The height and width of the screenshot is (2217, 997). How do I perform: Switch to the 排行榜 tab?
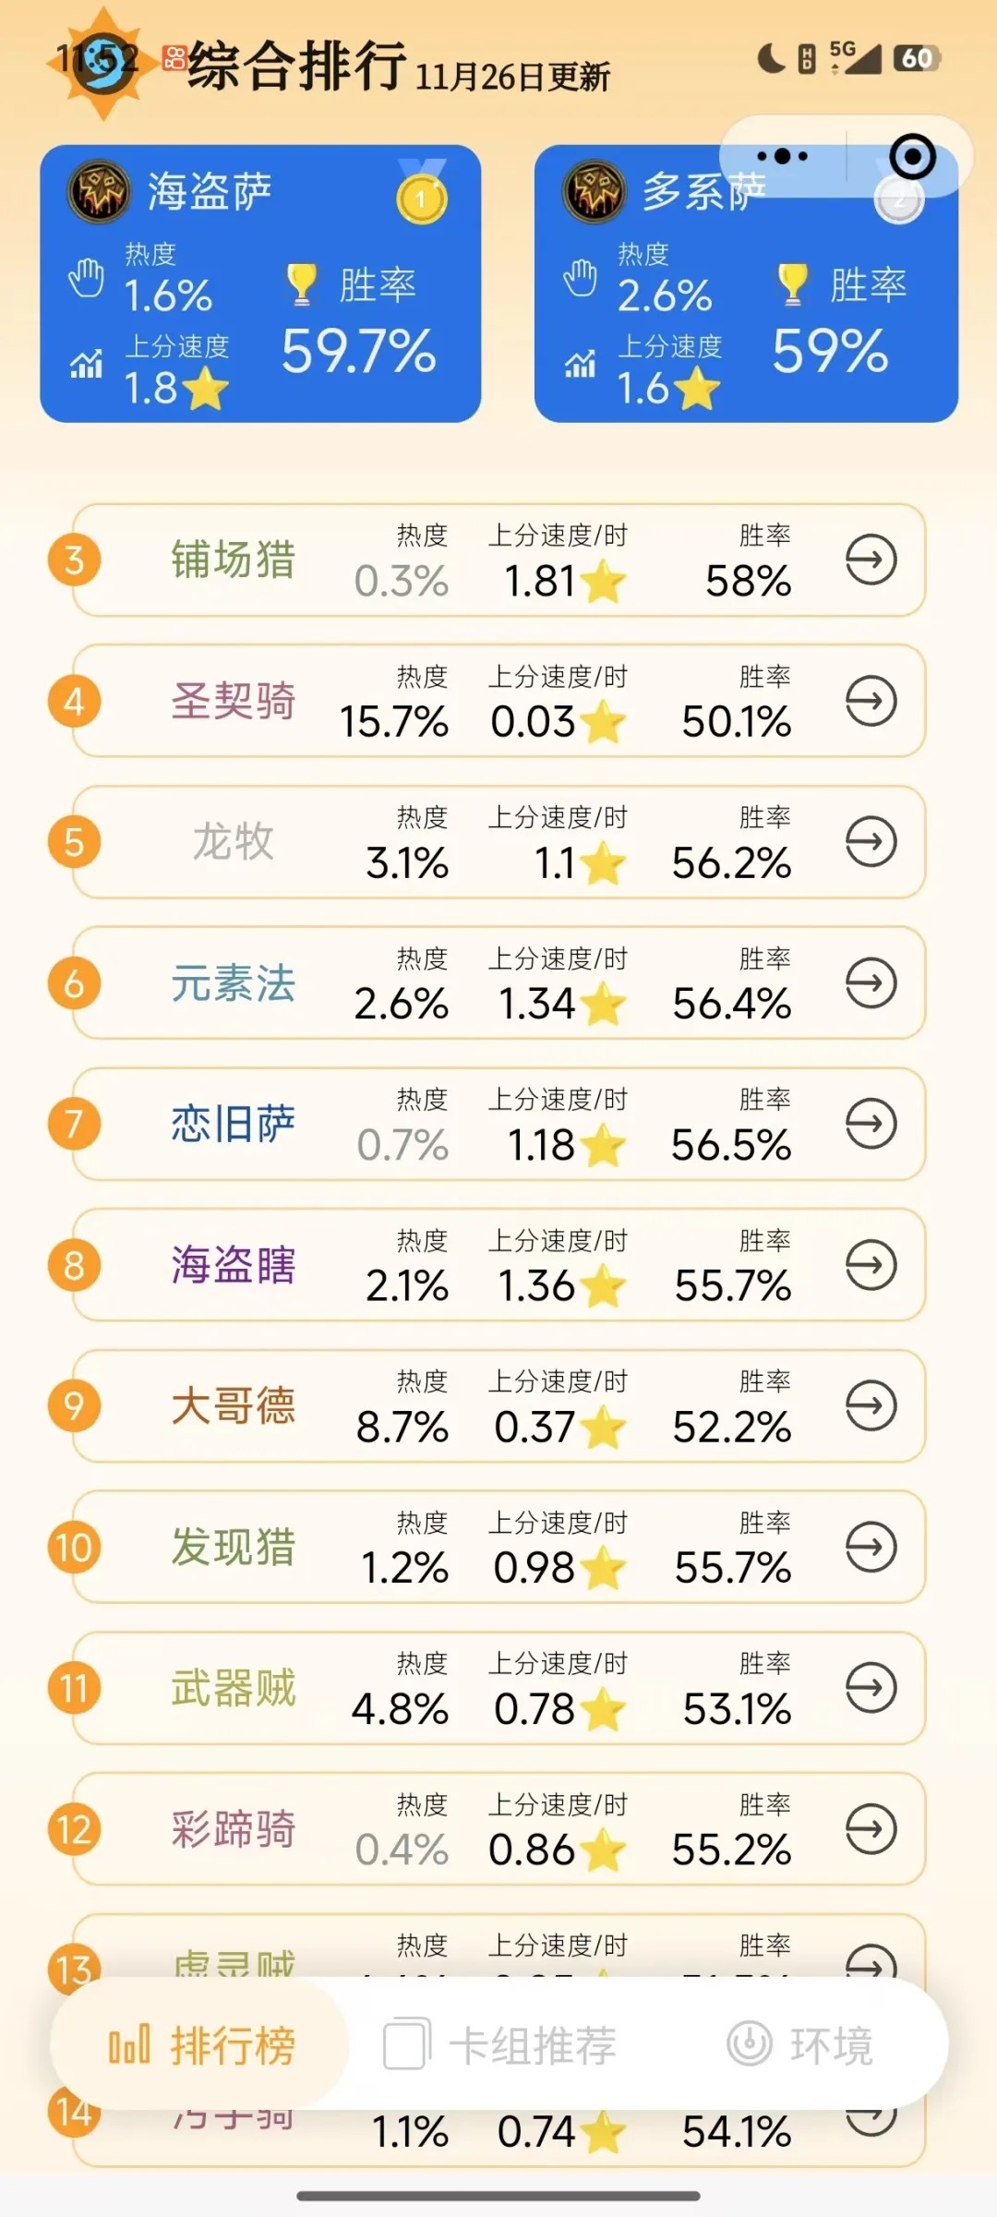coord(200,2045)
